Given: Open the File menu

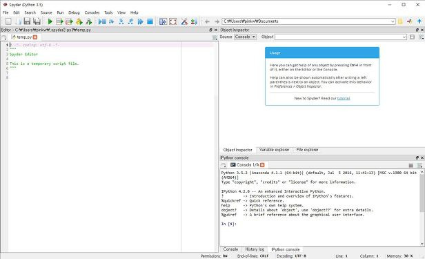Looking at the screenshot, I should pyautogui.click(x=6, y=12).
